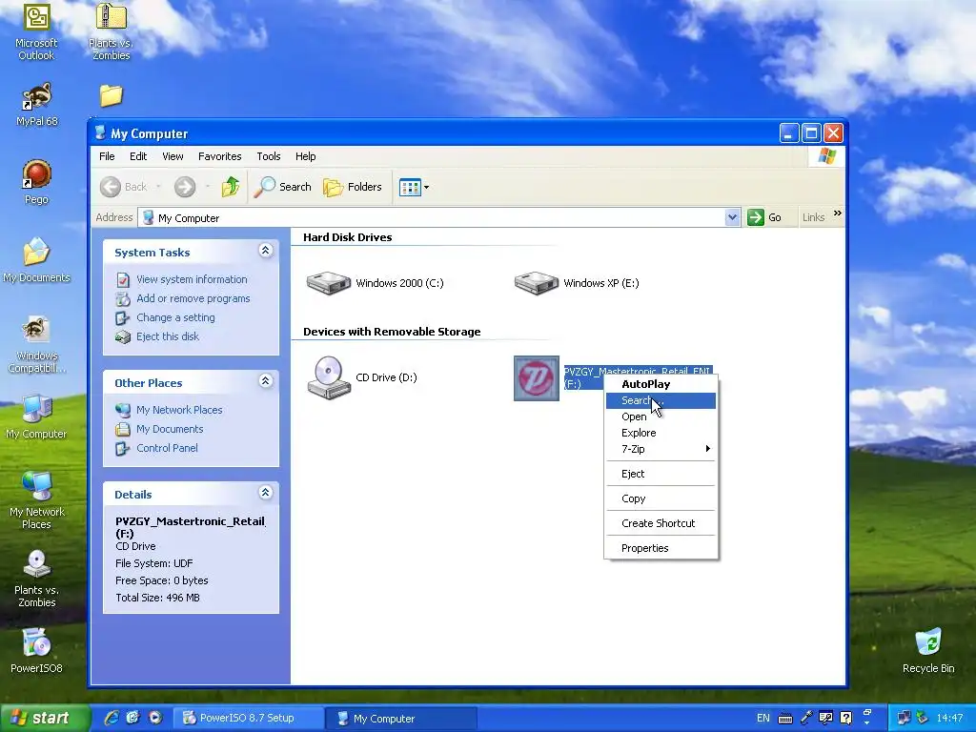
Task: Launch MyPal 68 browser shortcut
Action: point(36,104)
